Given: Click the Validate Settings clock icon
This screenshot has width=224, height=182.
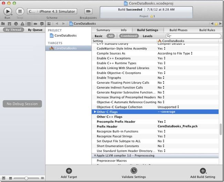Looking at the screenshot, I should (134, 171).
